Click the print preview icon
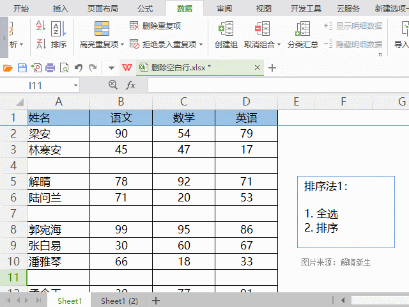The image size is (409, 307). pos(64,68)
